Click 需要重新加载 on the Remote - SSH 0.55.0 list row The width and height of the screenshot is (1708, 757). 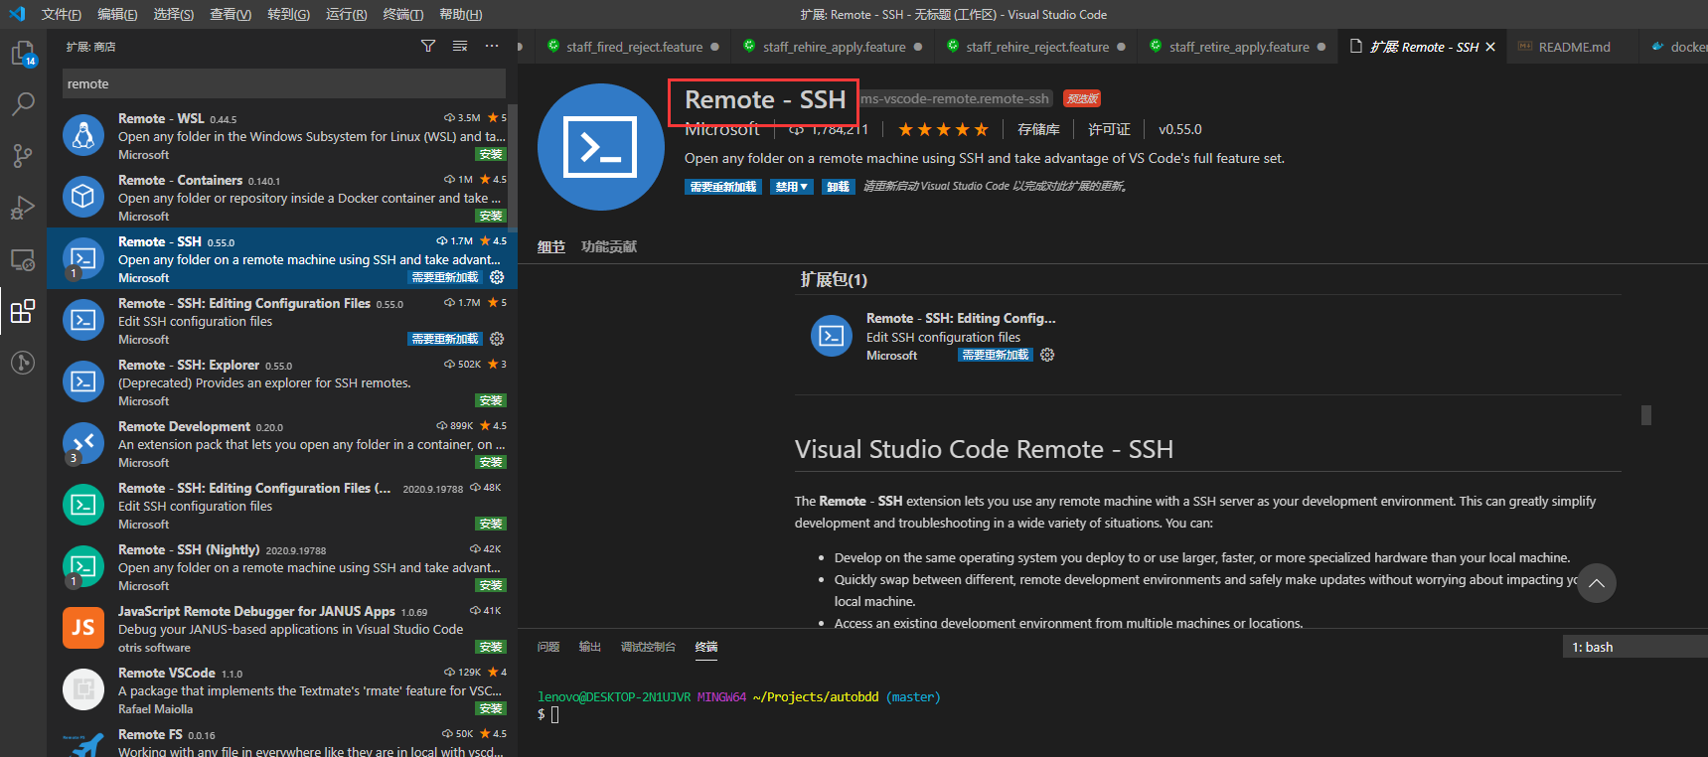pyautogui.click(x=445, y=277)
